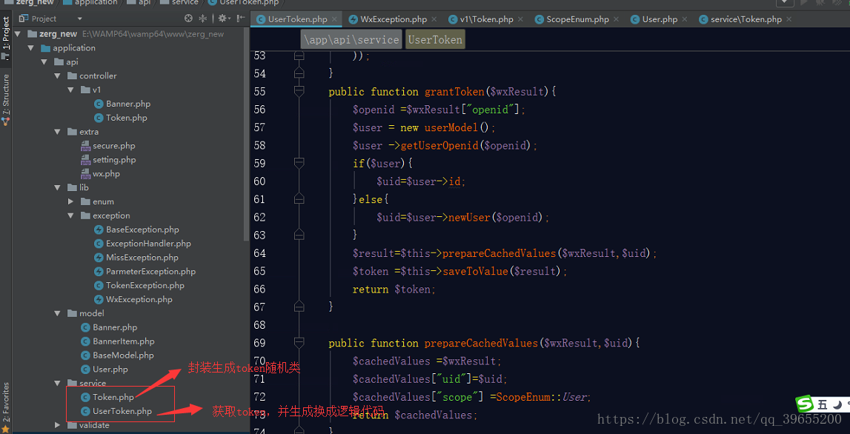Click the Project tree vertical scrollbar
Screen dimensions: 850x434
click(x=246, y=133)
